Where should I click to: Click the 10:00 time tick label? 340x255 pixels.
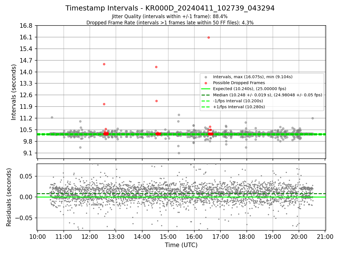(x=38, y=237)
